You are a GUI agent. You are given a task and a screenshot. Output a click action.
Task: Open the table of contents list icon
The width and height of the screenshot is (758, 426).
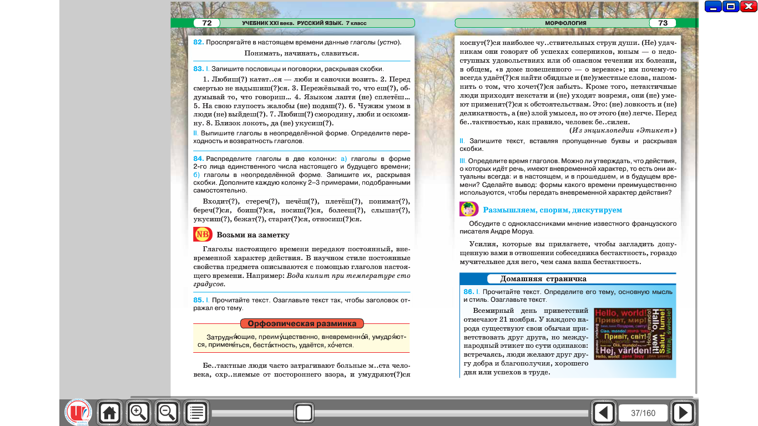[x=196, y=413]
